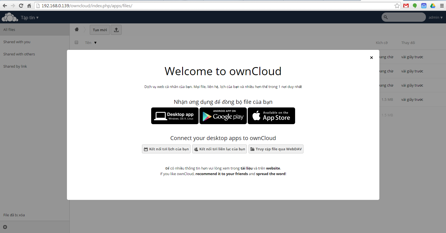Viewport: 446px width, 233px height.
Task: Download the Desktop app
Action: (x=175, y=116)
